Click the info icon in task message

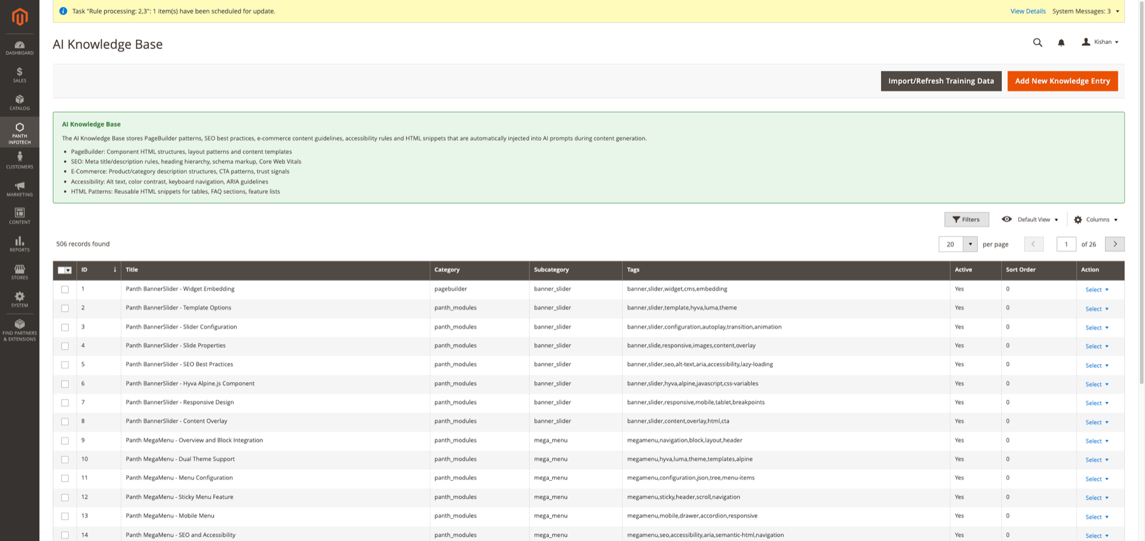click(x=63, y=11)
